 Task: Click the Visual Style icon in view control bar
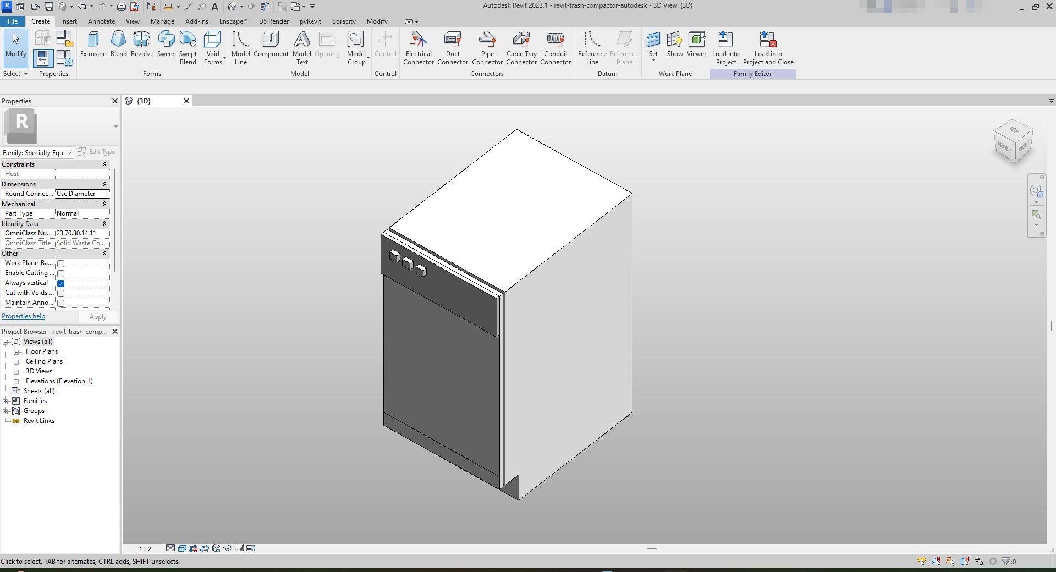(x=182, y=548)
